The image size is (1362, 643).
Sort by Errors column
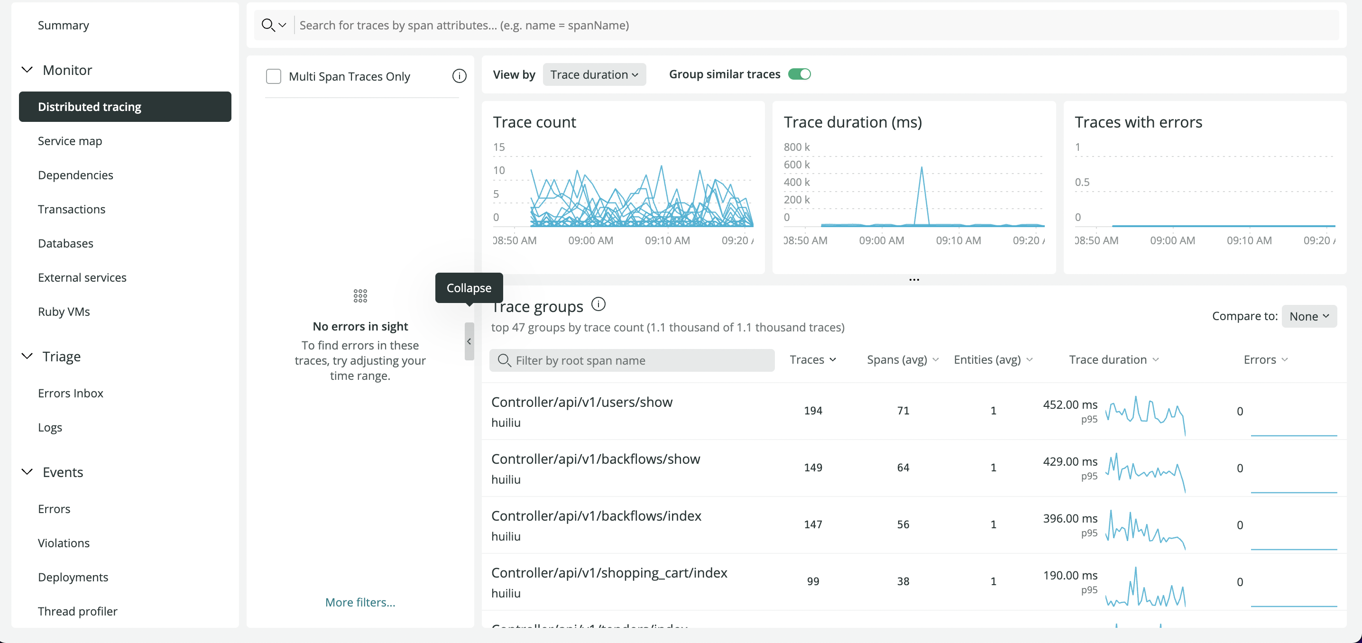coord(1266,359)
